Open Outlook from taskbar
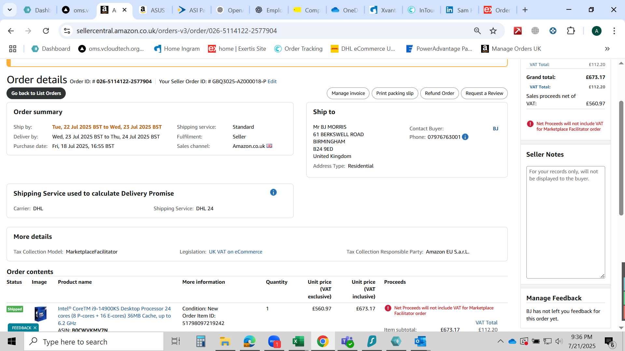The width and height of the screenshot is (625, 351). [x=420, y=342]
